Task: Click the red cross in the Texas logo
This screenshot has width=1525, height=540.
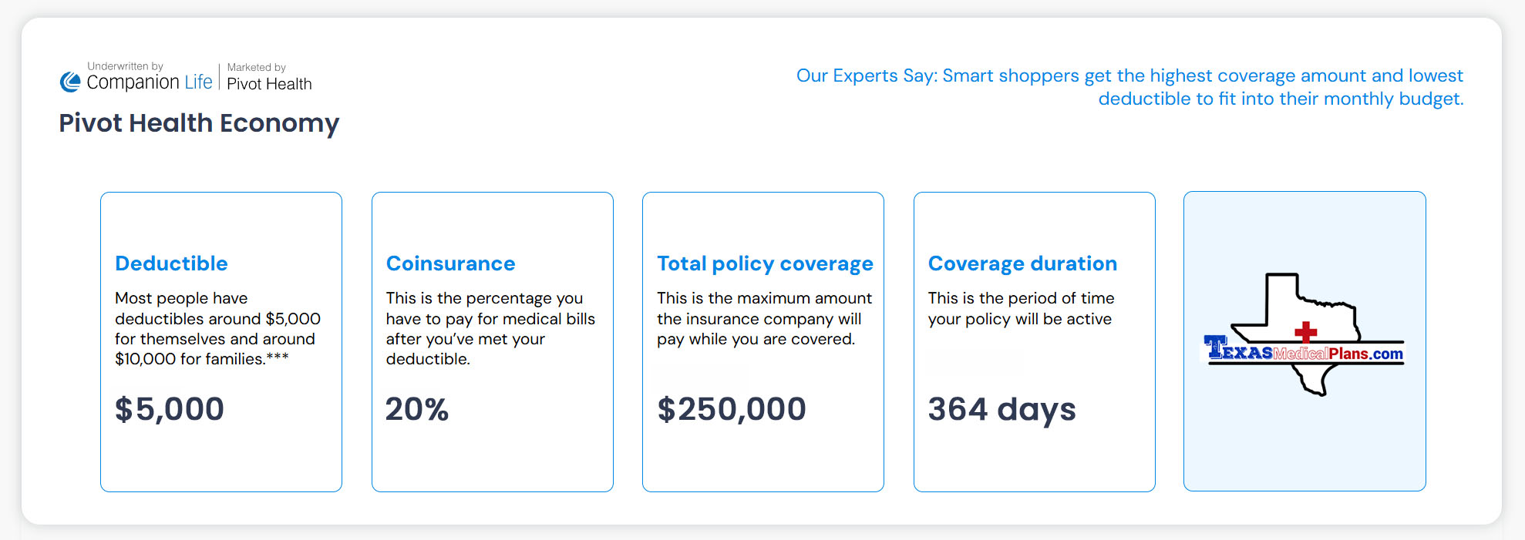Action: click(1305, 332)
